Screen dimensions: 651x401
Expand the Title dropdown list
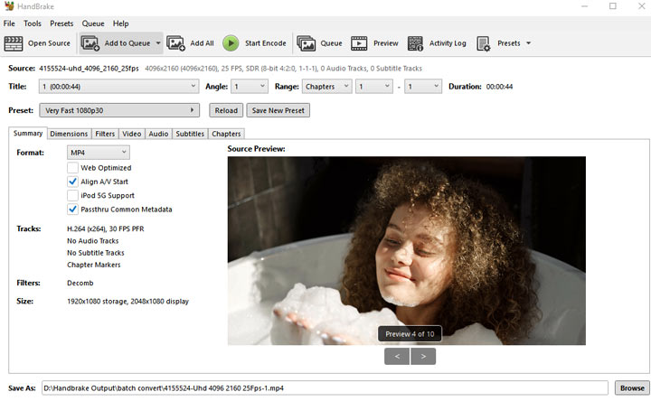tap(118, 87)
